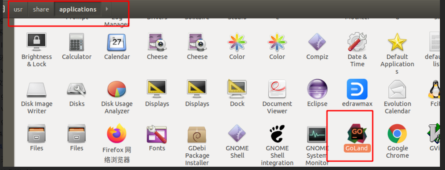Viewport: 445px width, 170px height.
Task: Select the Calendar application icon
Action: click(x=117, y=42)
